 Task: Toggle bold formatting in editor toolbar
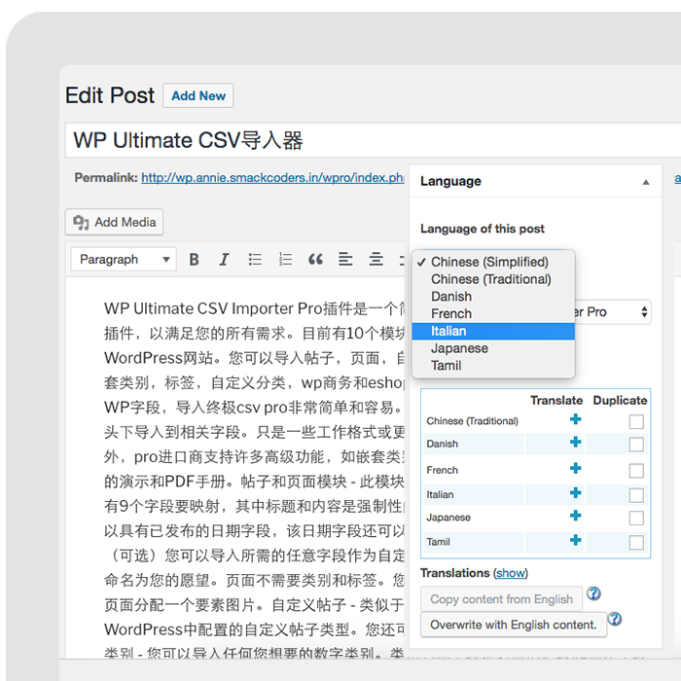[x=195, y=260]
